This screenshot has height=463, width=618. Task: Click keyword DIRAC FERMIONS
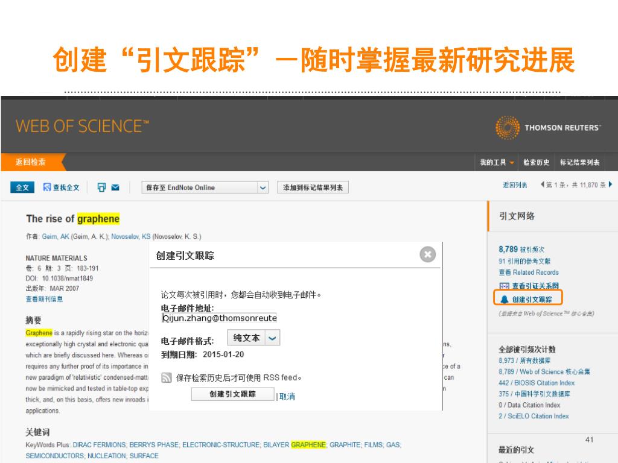click(x=99, y=444)
